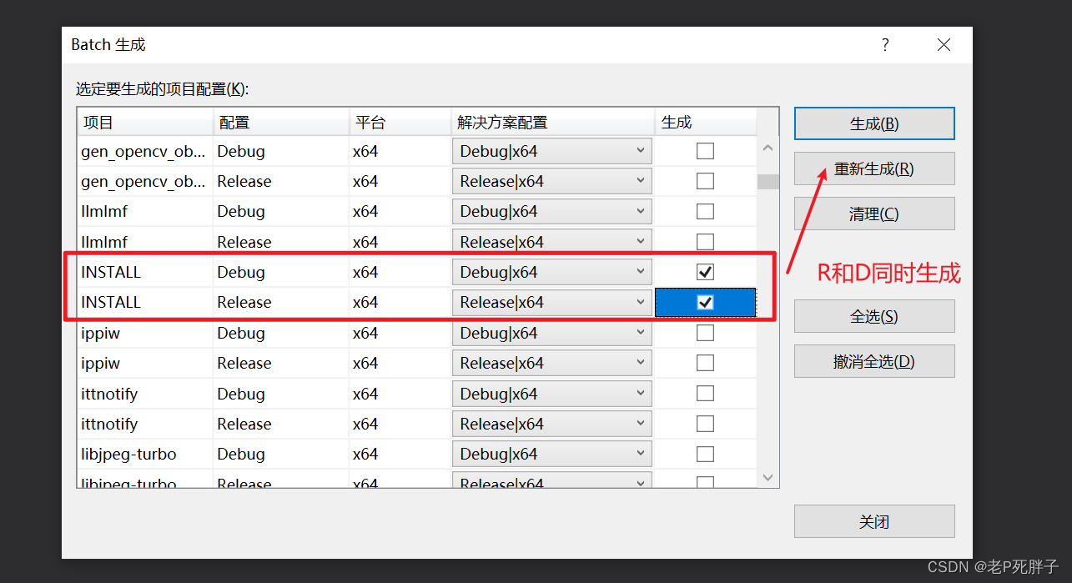Enable the build checkbox for ippiw Release row

tap(705, 362)
